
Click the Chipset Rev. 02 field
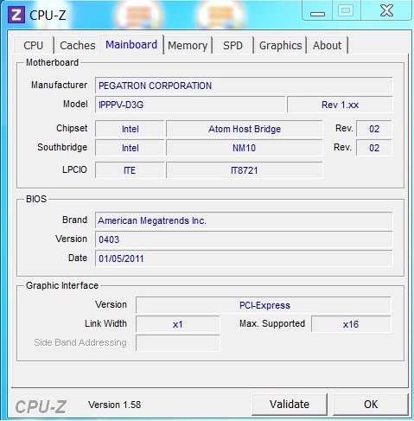pyautogui.click(x=374, y=129)
